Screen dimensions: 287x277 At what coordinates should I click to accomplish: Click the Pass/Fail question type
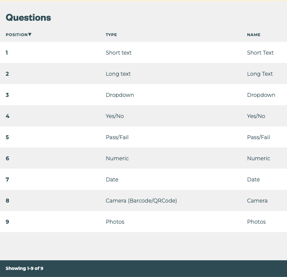(117, 137)
